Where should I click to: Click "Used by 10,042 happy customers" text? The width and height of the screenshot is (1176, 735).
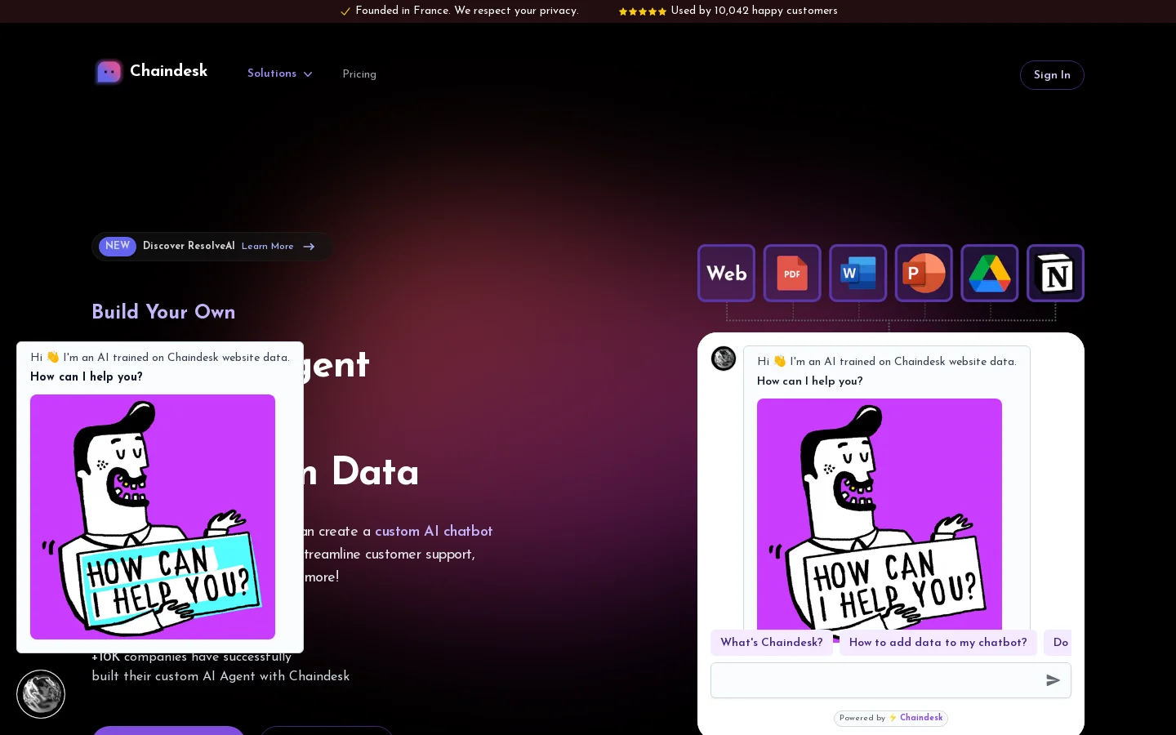[754, 11]
